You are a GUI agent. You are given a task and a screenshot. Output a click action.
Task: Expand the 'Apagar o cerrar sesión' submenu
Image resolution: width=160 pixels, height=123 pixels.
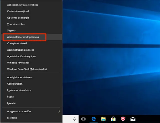tap(59, 111)
